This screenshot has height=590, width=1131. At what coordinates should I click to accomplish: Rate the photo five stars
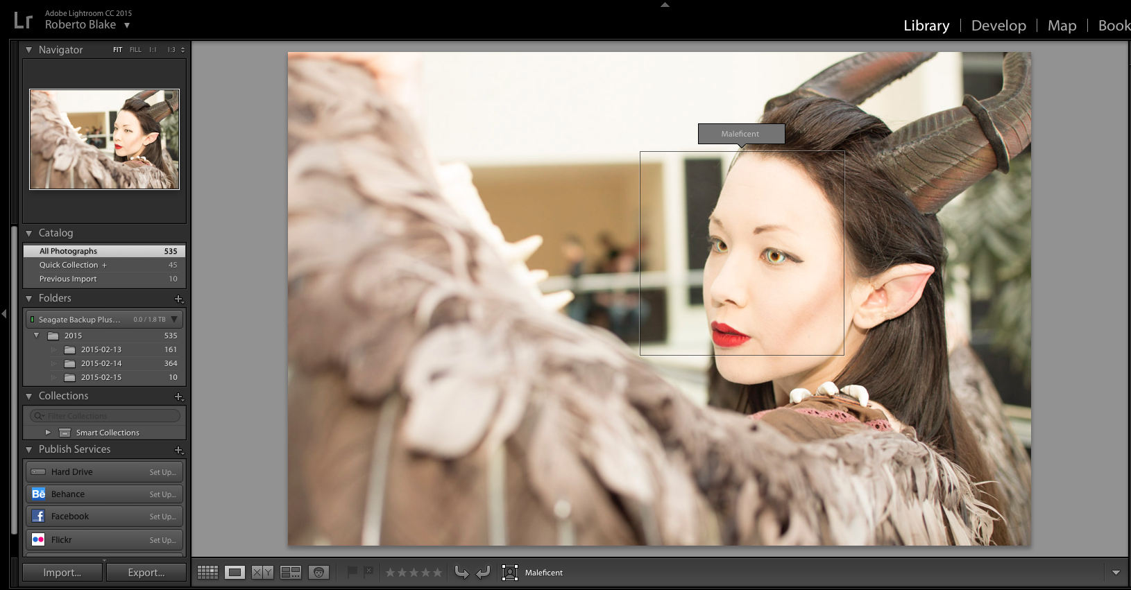[x=437, y=573]
